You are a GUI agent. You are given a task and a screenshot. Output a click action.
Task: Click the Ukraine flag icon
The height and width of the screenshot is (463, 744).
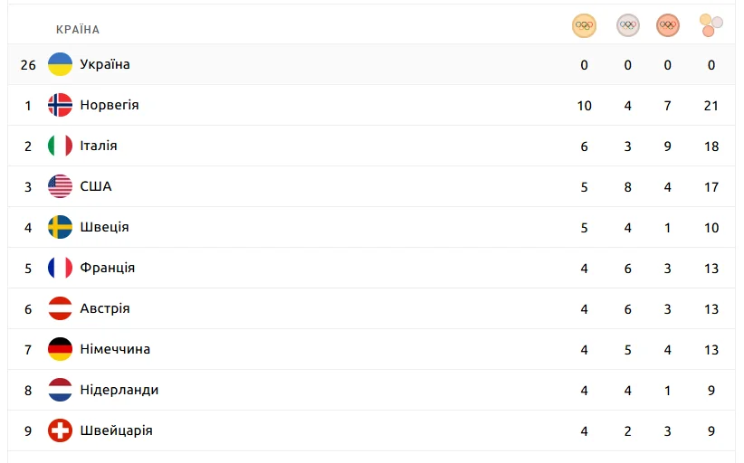(x=60, y=64)
